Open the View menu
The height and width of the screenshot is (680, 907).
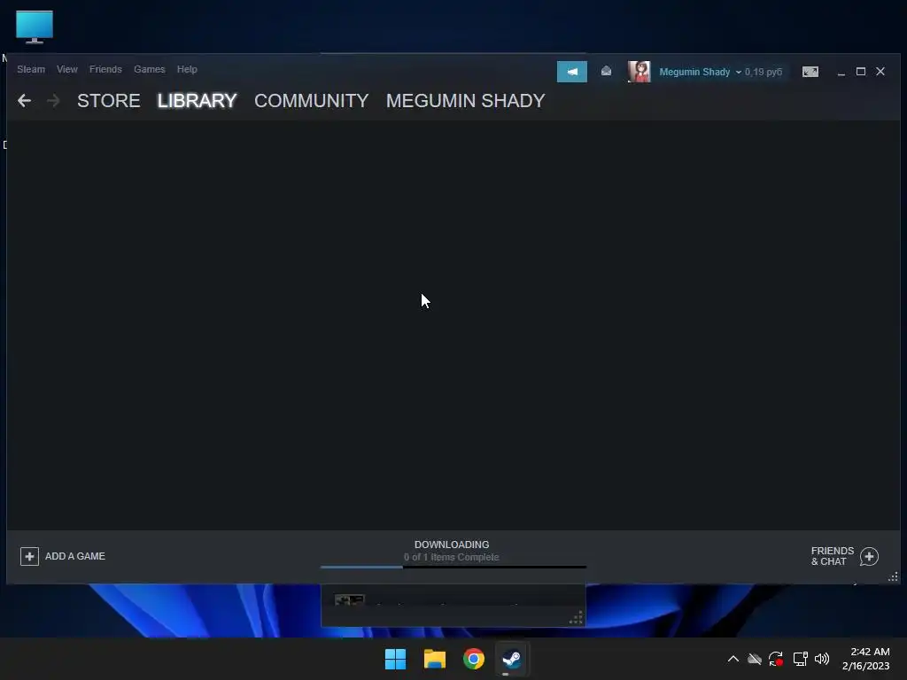pyautogui.click(x=67, y=69)
